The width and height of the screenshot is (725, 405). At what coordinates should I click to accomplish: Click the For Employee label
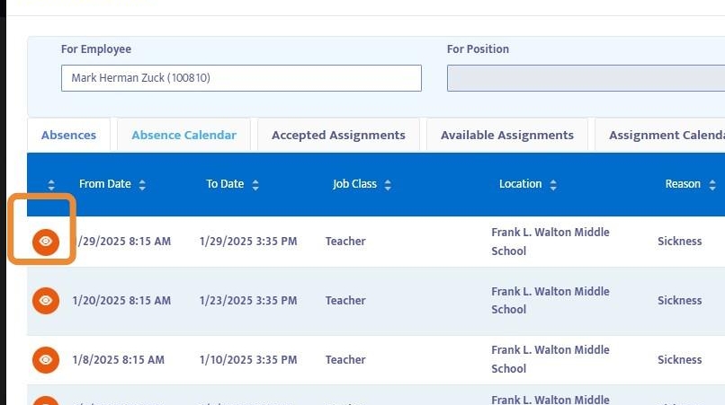click(x=96, y=49)
